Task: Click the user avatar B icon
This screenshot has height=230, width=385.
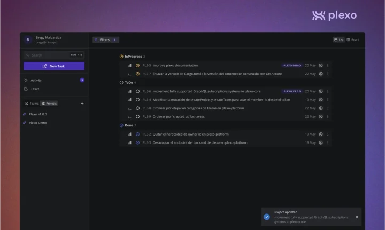Action: click(x=28, y=39)
